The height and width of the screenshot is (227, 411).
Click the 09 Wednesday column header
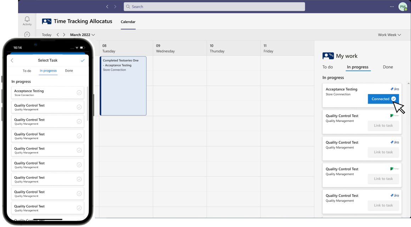coord(180,48)
